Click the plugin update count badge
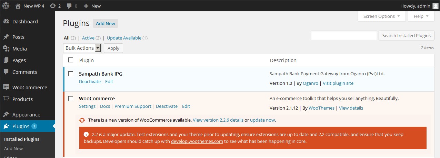The width and height of the screenshot is (440, 158). tap(34, 126)
